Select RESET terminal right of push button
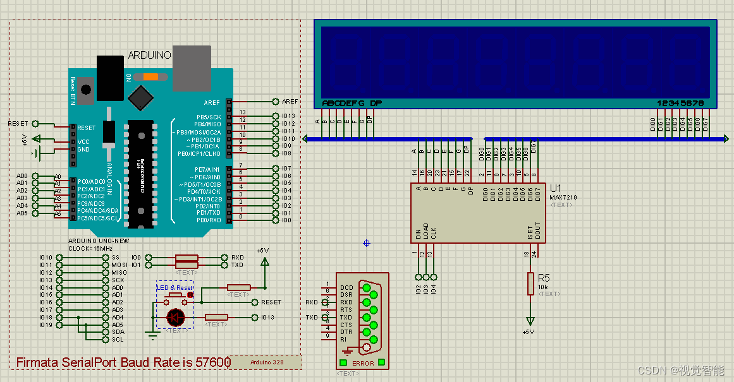Image resolution: width=734 pixels, height=382 pixels. [x=255, y=302]
